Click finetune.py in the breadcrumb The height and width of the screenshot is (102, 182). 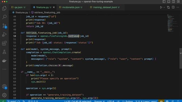point(22,12)
